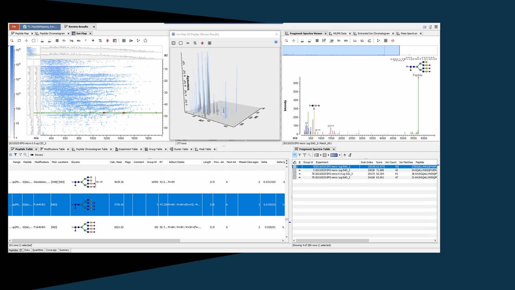Click the Coverage button at the bottom bar

[x=51, y=250]
